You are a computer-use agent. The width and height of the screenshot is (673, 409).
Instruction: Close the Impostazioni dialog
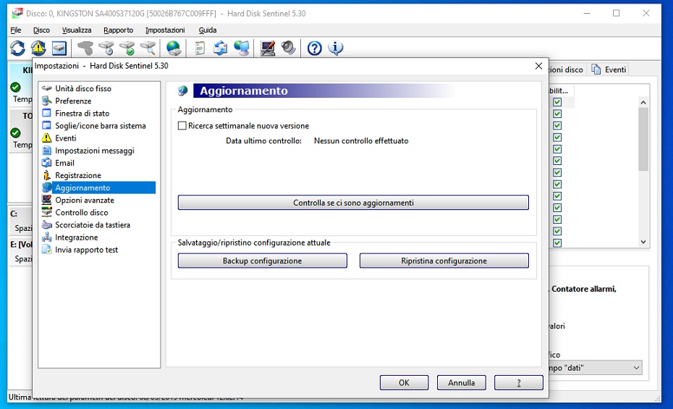pyautogui.click(x=538, y=66)
